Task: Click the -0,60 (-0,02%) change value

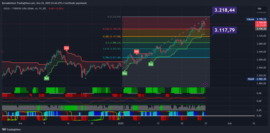Action: [56, 8]
